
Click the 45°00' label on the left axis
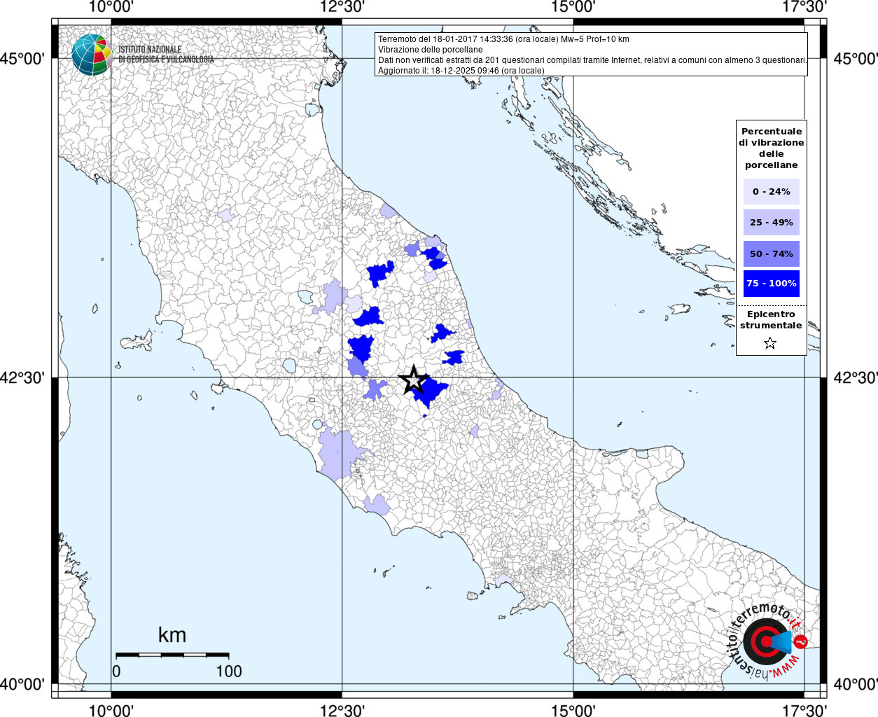click(x=22, y=58)
